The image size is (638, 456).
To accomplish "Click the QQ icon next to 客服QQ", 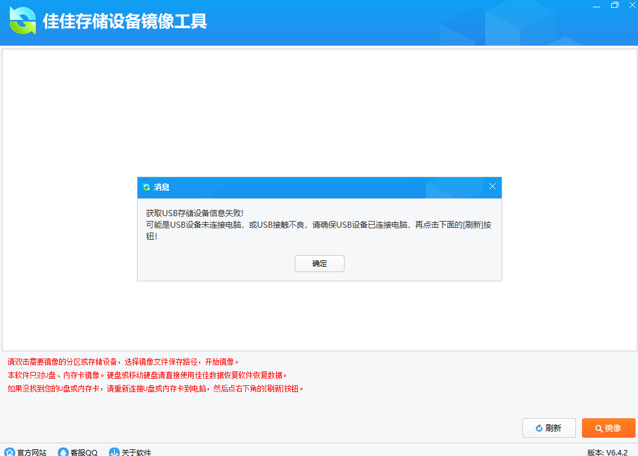I will pos(63,452).
